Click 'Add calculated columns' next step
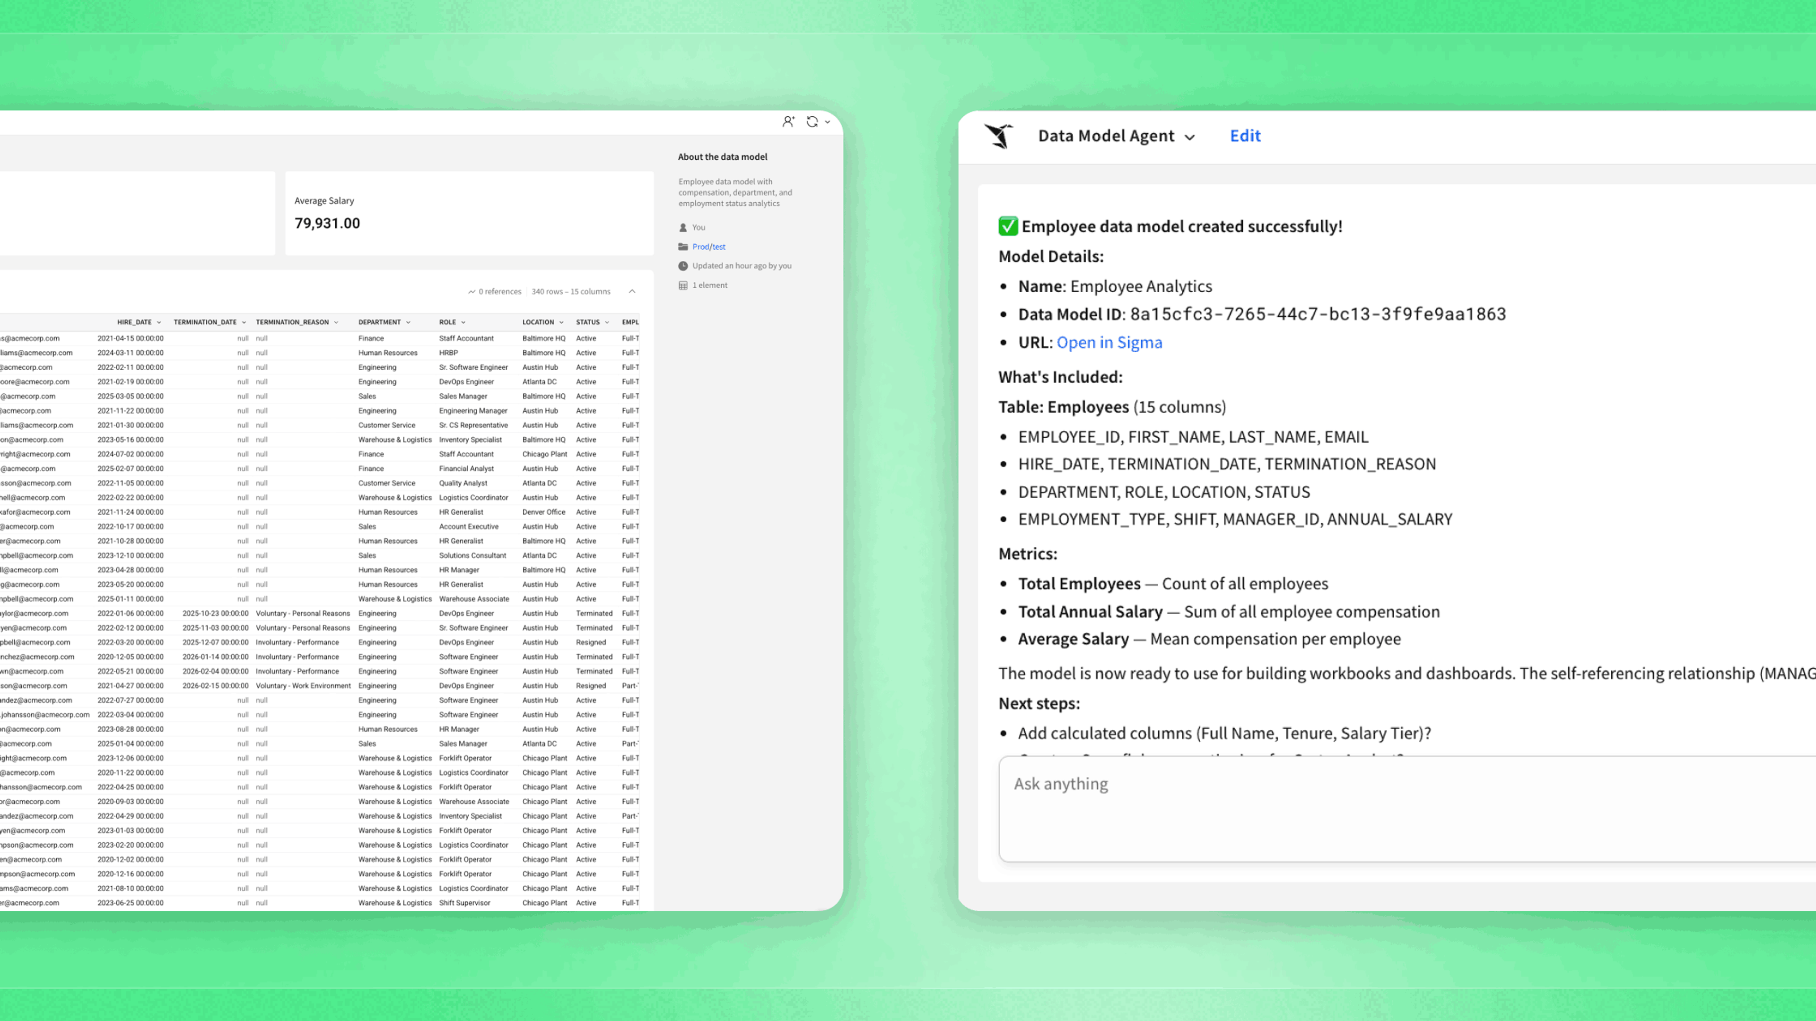The image size is (1816, 1021). coord(1224,733)
